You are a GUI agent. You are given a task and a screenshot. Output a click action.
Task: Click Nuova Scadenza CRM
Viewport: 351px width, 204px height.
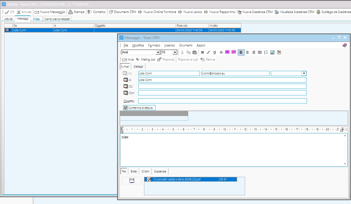[255, 12]
